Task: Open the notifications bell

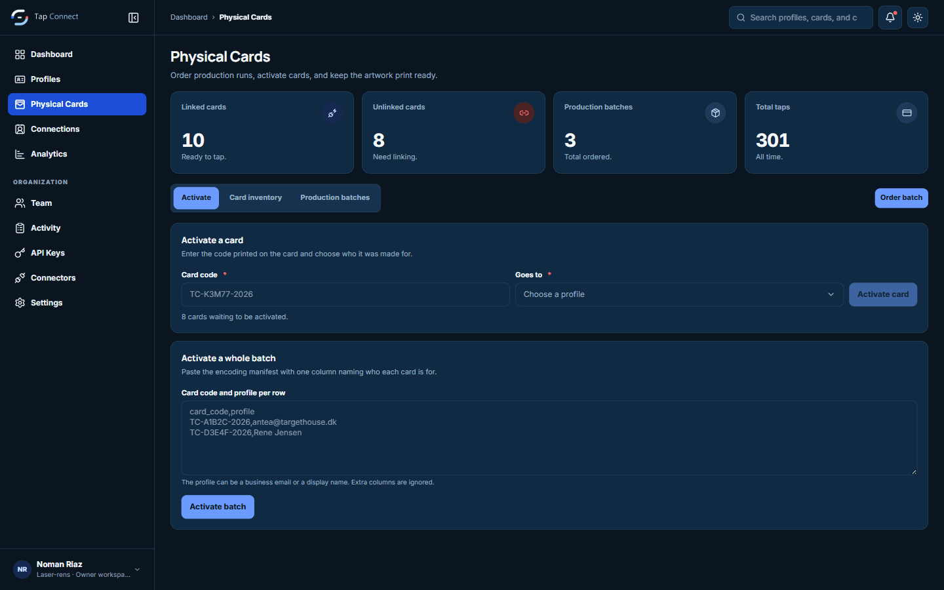Action: pyautogui.click(x=890, y=18)
